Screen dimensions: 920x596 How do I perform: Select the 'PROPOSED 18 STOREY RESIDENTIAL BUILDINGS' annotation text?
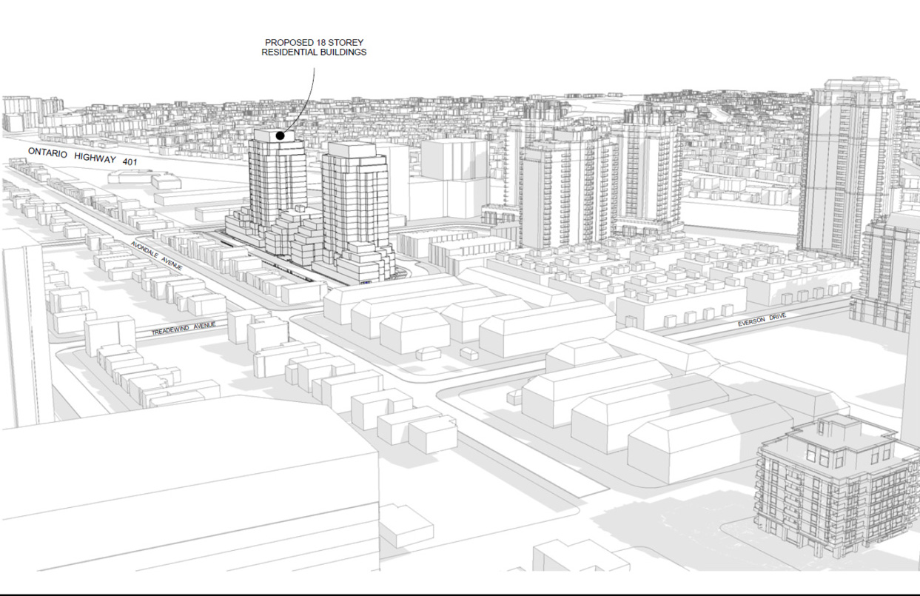[x=314, y=48]
